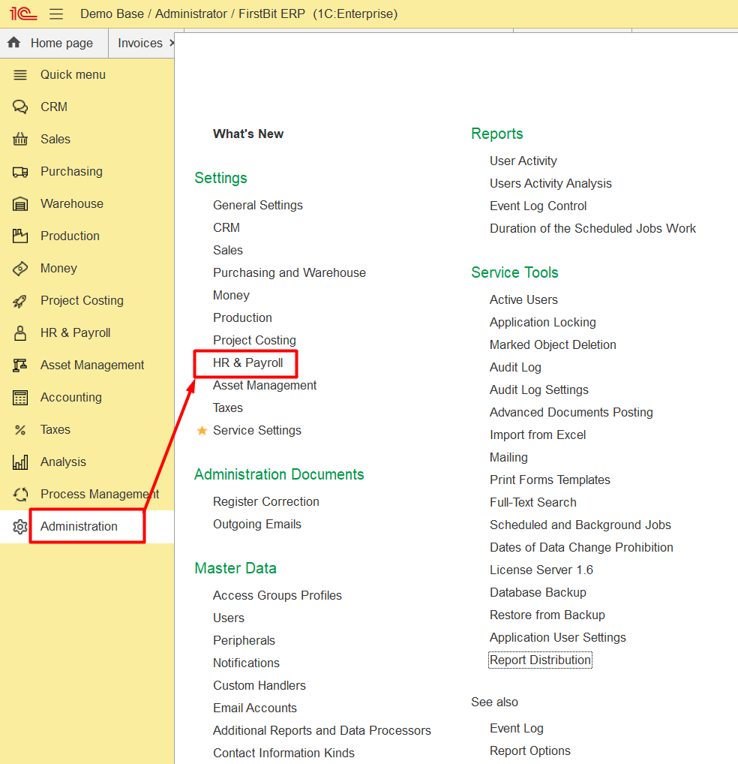Open the hamburger main menu icon

(56, 14)
